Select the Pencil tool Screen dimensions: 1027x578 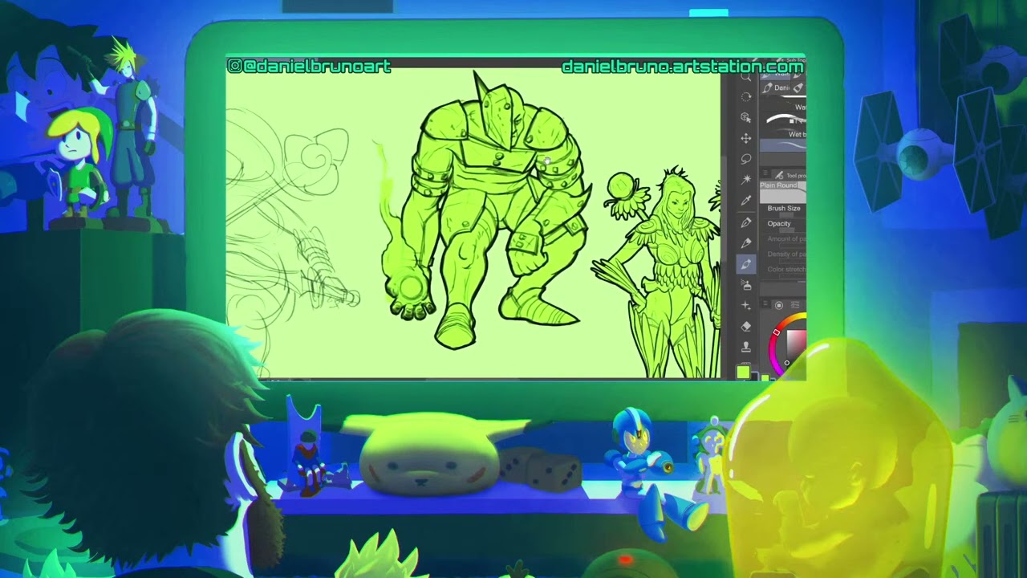pyautogui.click(x=746, y=242)
